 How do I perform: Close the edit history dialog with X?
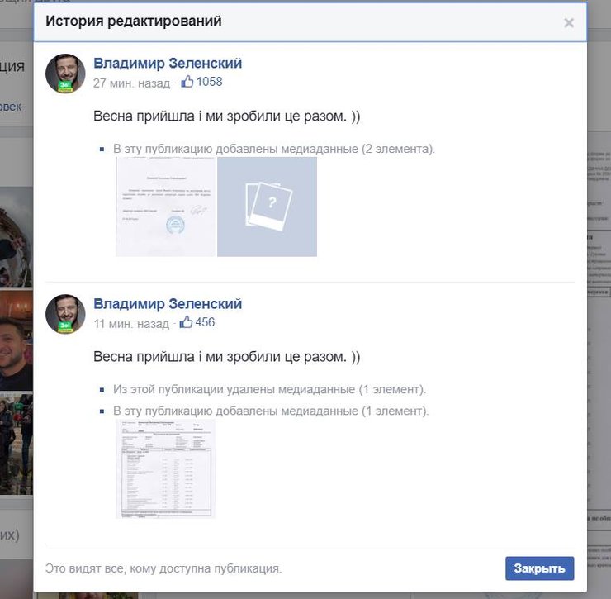(568, 23)
